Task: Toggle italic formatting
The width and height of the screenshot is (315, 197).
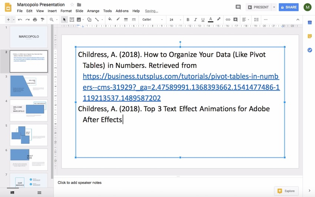Action: (x=195, y=20)
